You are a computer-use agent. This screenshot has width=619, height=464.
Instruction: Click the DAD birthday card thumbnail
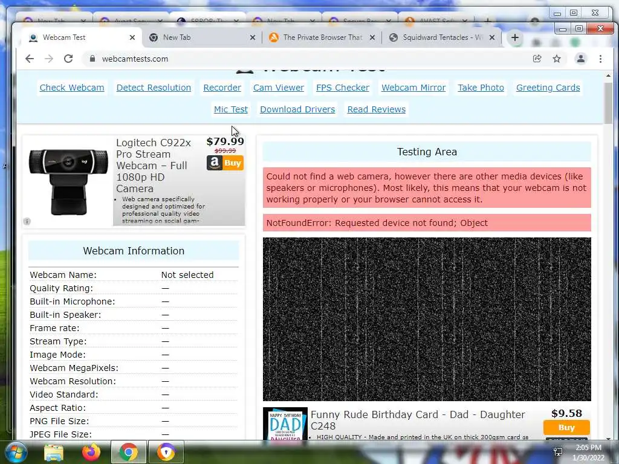285,424
